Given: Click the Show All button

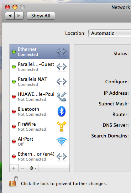Looking at the screenshot, I should click(41, 16).
